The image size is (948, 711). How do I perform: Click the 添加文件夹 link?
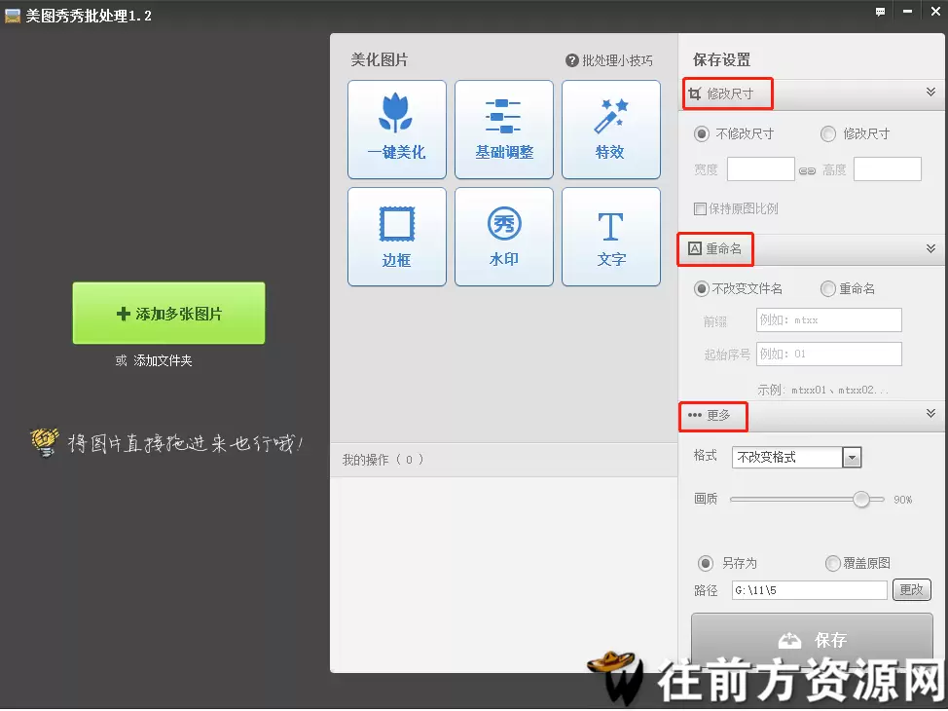pyautogui.click(x=163, y=360)
